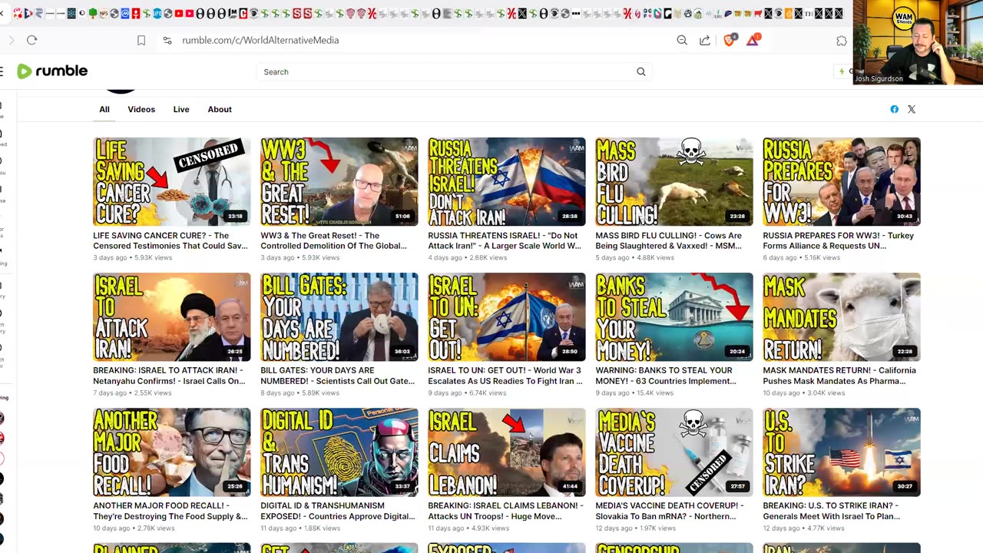Click title link 'BILL GATES: YOUR DAYS ARE NUMBERED!'
The width and height of the screenshot is (983, 553).
(338, 376)
